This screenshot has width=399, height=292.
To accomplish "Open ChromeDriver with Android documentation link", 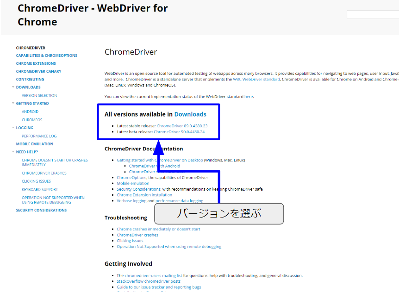I will [x=155, y=166].
